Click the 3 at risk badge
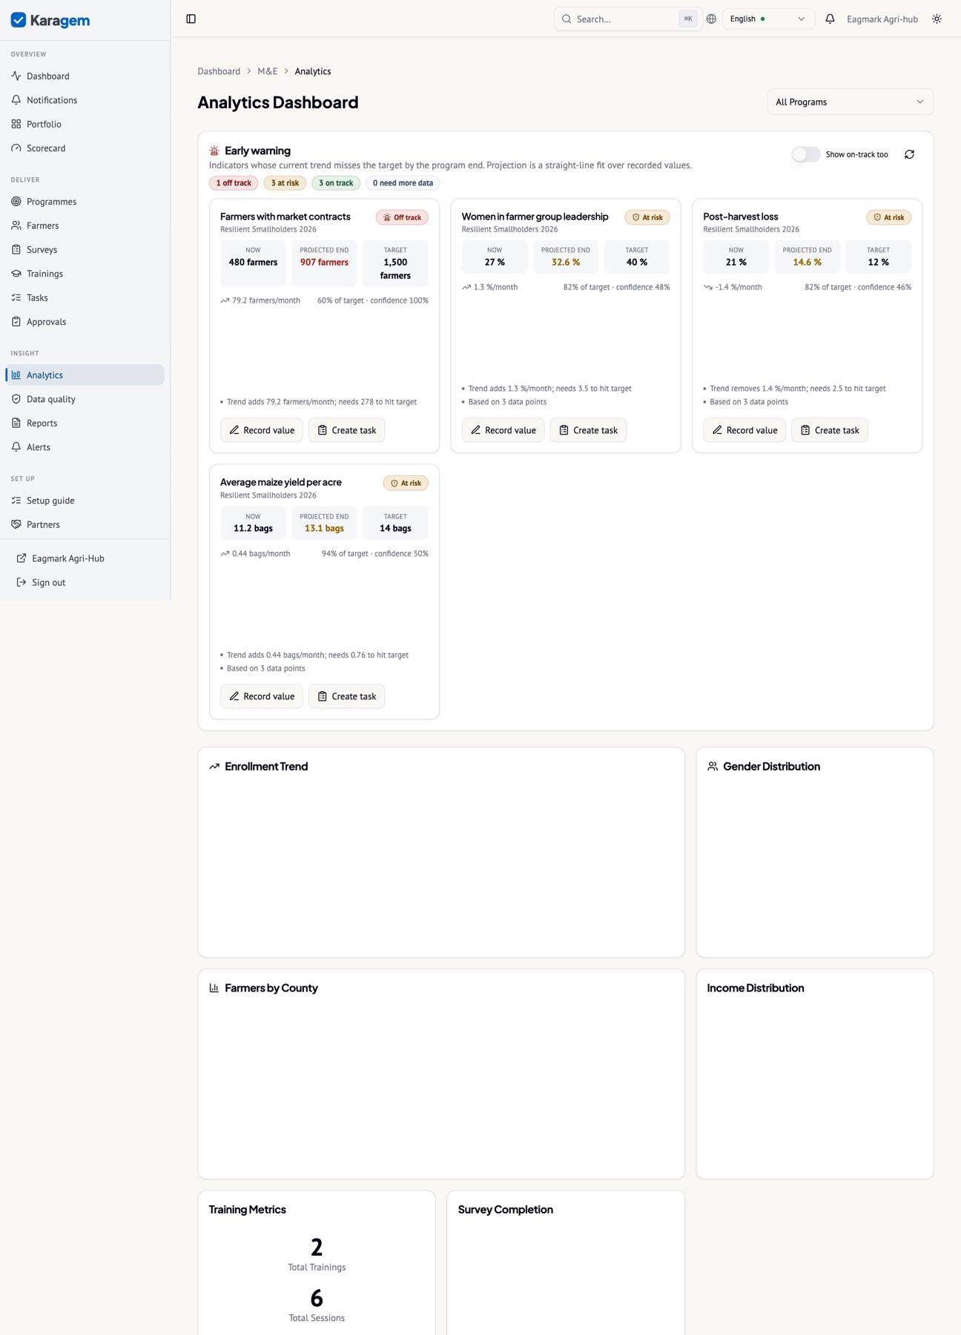 [x=285, y=183]
